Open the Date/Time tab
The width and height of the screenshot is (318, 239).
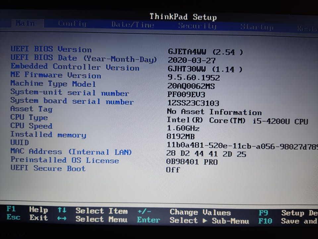click(133, 25)
